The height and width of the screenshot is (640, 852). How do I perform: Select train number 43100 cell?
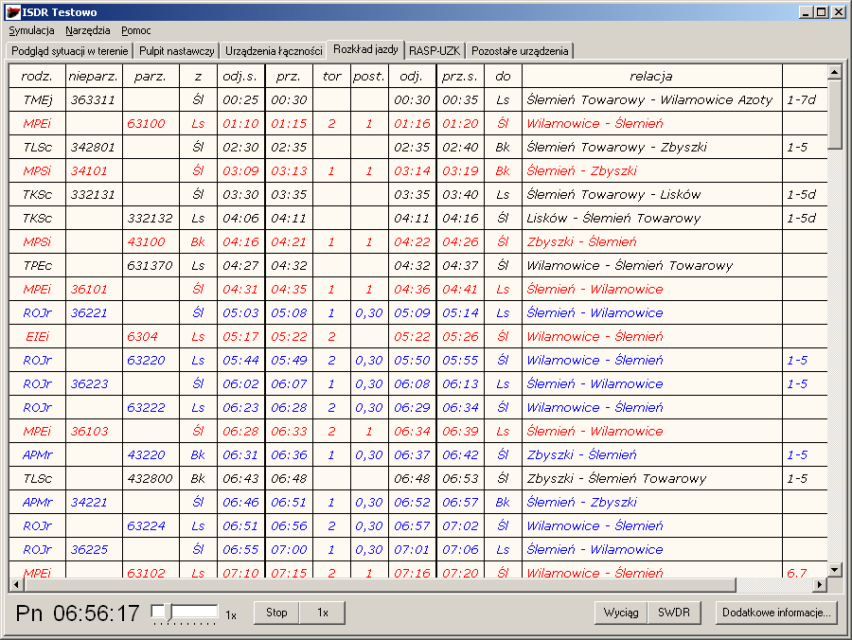(151, 241)
